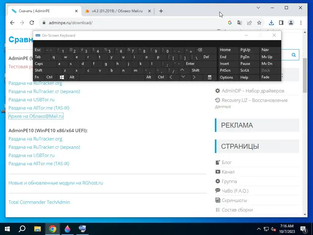Tap the Windows key on On-Screen Keyboard

coord(62,77)
